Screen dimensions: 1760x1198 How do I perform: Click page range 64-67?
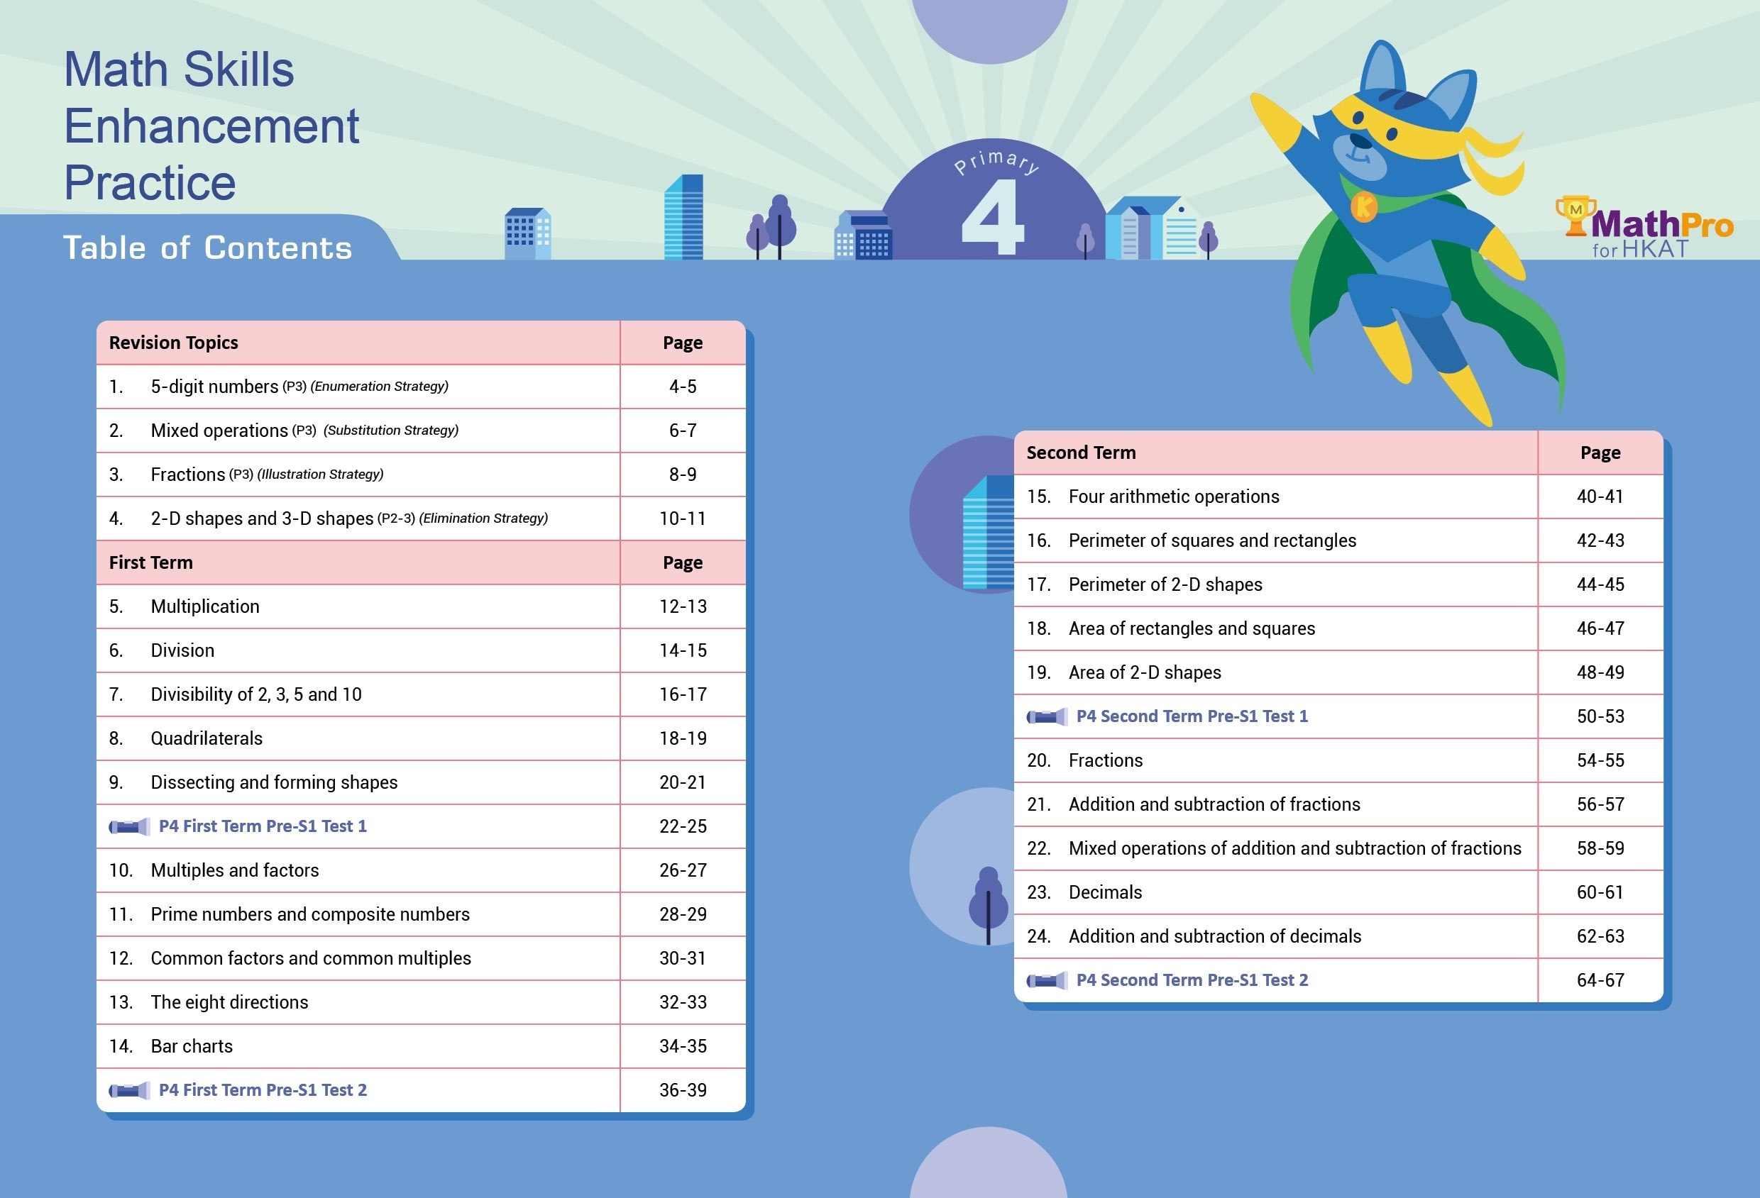tap(1600, 981)
